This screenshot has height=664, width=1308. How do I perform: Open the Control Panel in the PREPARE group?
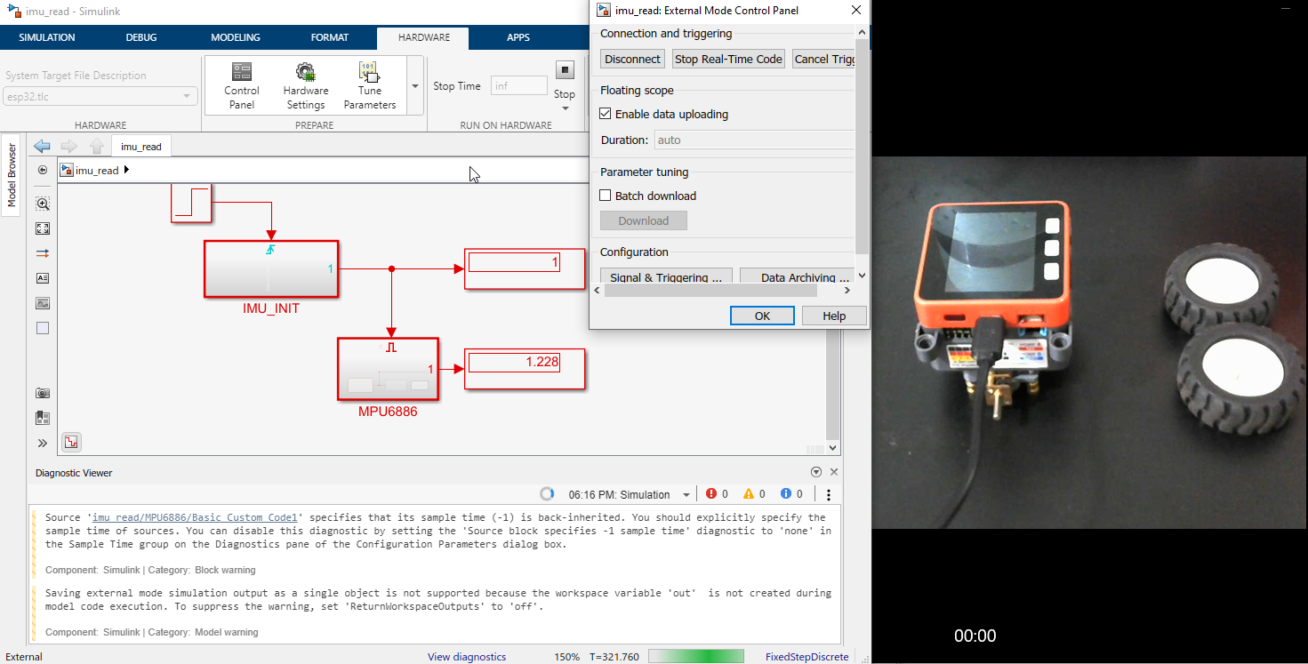tap(241, 85)
